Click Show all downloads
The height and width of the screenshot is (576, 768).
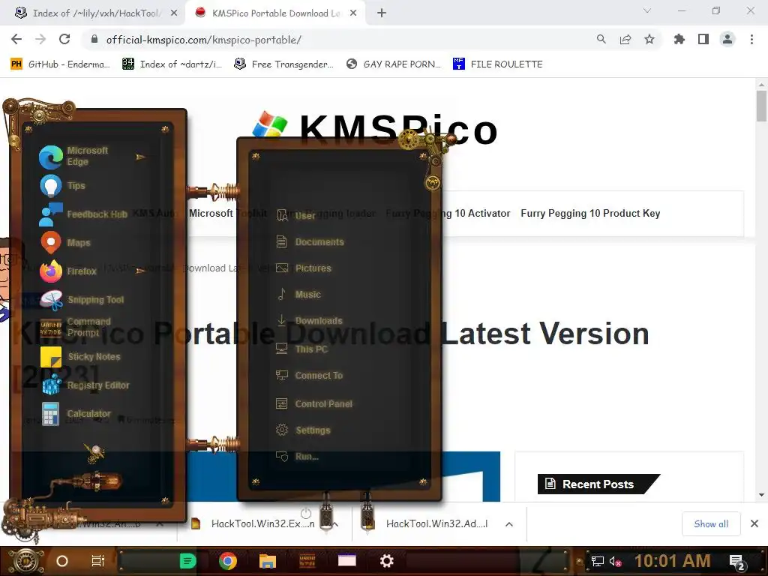pos(711,524)
